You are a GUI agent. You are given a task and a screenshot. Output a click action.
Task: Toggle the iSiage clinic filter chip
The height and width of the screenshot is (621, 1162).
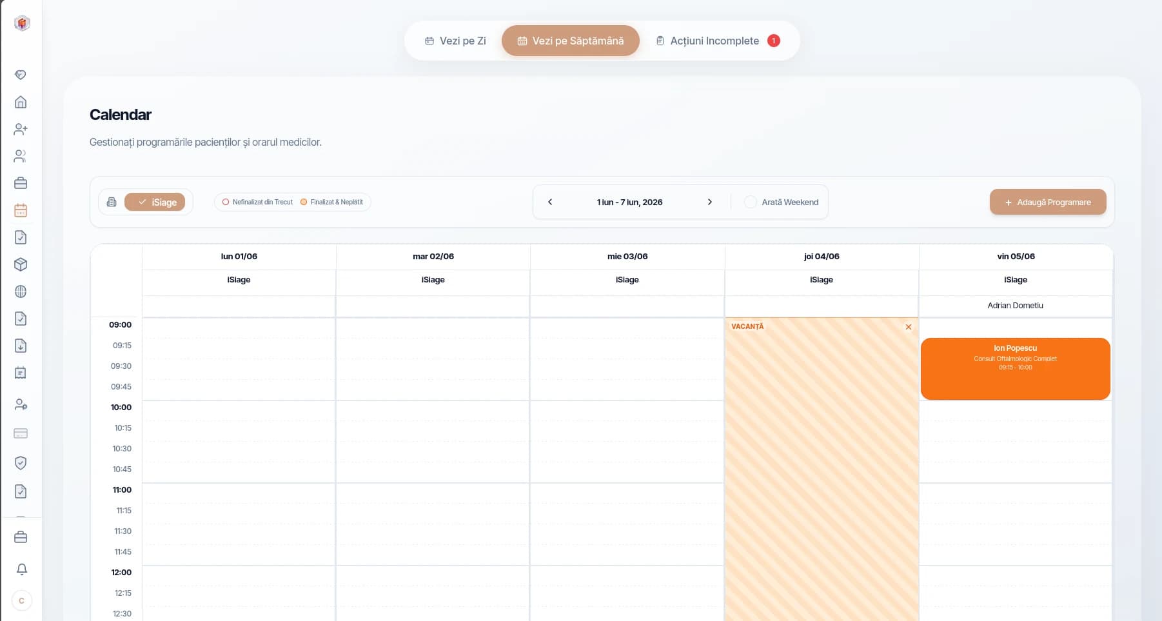[155, 202]
